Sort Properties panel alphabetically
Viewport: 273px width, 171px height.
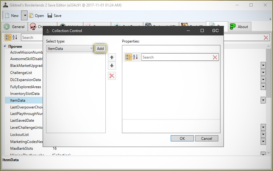[x=135, y=57]
